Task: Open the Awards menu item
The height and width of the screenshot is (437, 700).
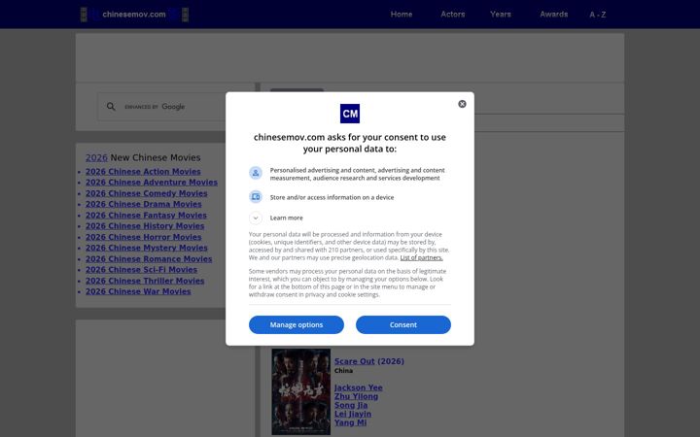Action: [x=553, y=15]
